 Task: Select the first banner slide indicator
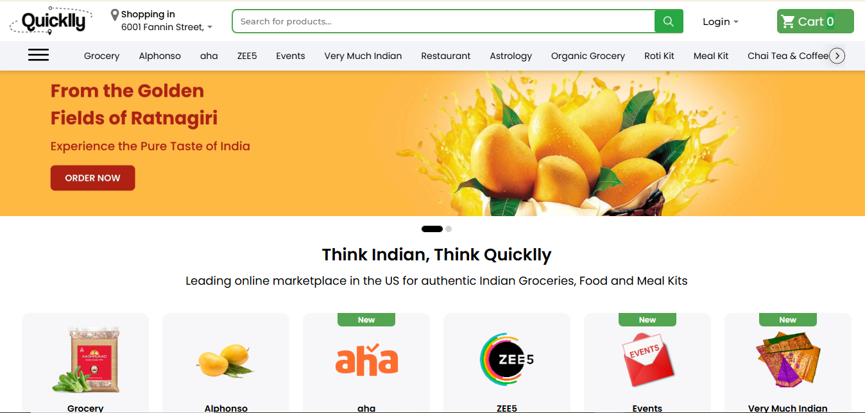[x=432, y=229]
